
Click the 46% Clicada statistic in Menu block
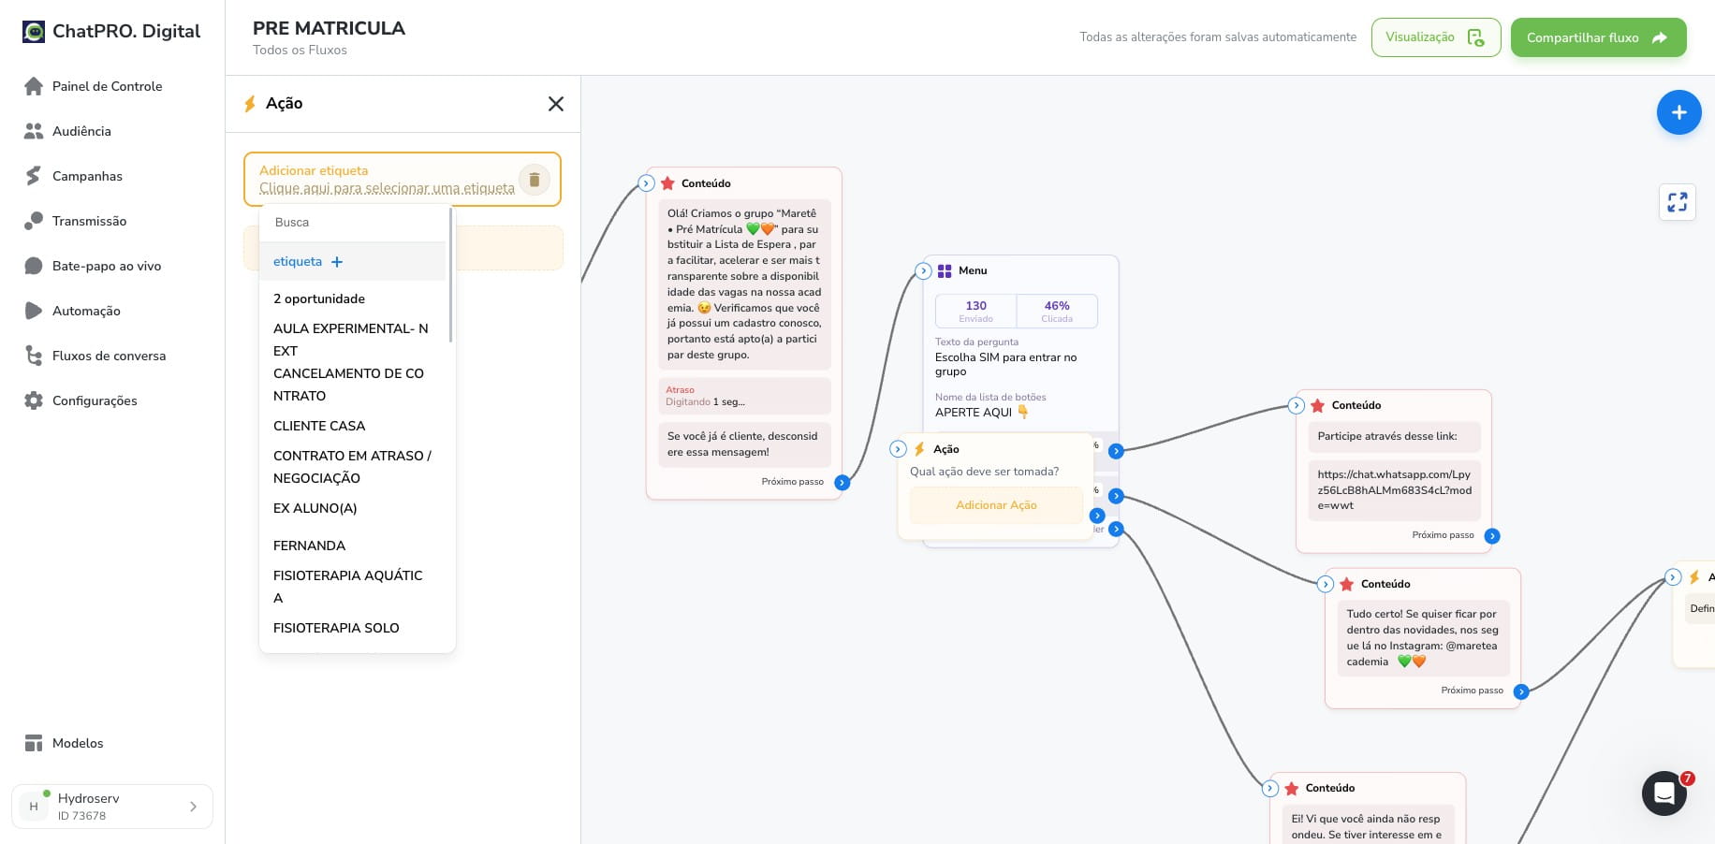pyautogui.click(x=1057, y=312)
